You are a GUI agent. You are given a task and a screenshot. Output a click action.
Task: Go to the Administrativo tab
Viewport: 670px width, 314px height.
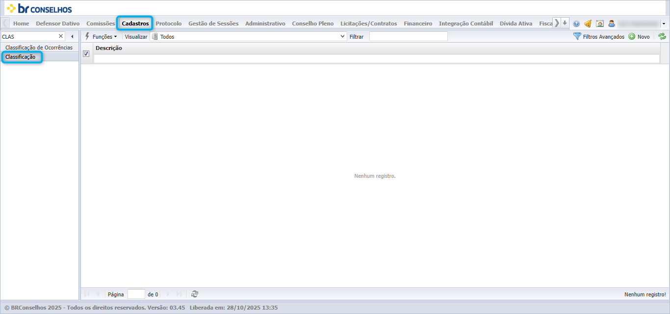point(265,24)
